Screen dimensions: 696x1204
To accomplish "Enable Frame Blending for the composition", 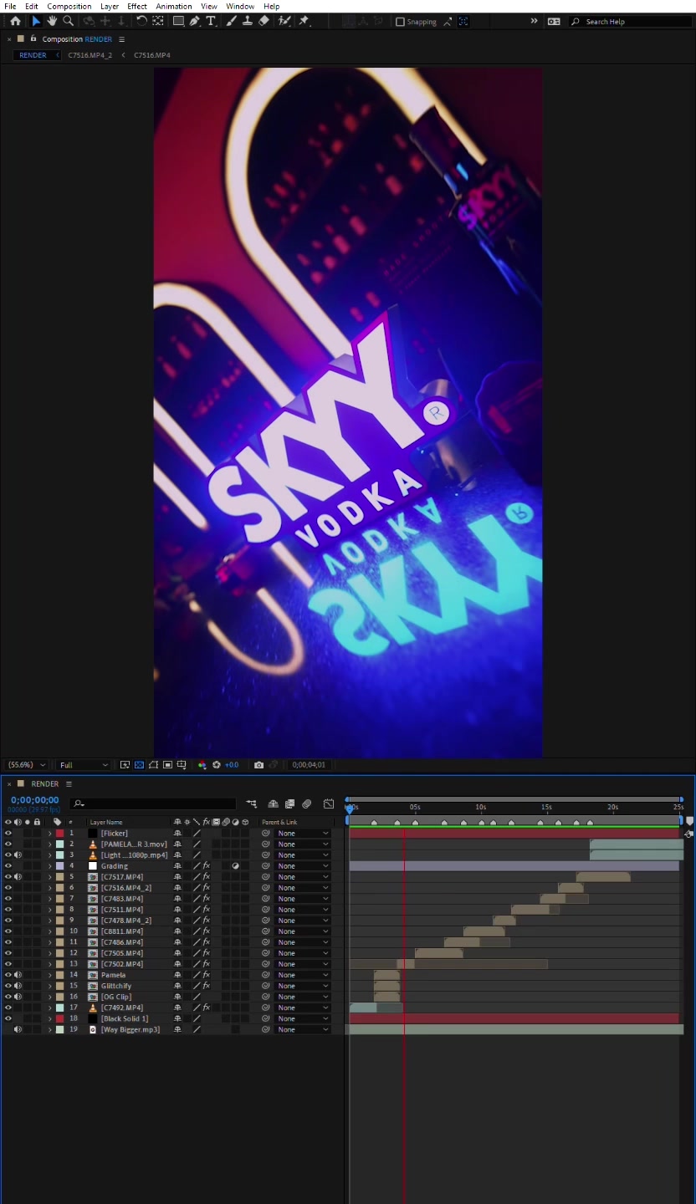I will tap(289, 804).
